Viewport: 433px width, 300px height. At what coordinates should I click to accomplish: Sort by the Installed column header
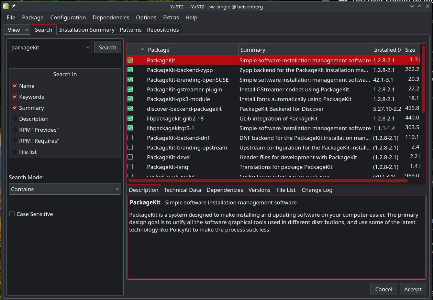tap(387, 50)
